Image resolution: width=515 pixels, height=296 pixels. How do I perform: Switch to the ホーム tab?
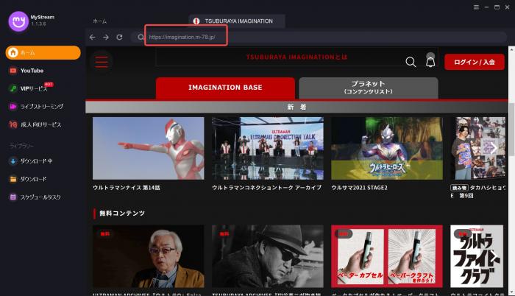pyautogui.click(x=99, y=21)
